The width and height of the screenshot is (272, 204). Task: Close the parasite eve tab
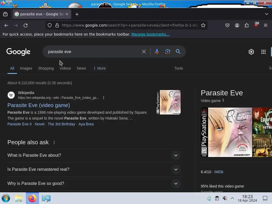(67, 14)
